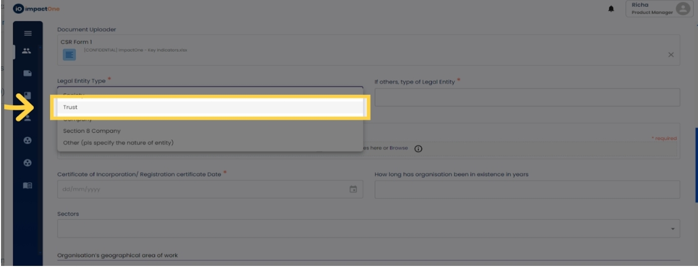Click the impactOne logo

click(33, 9)
